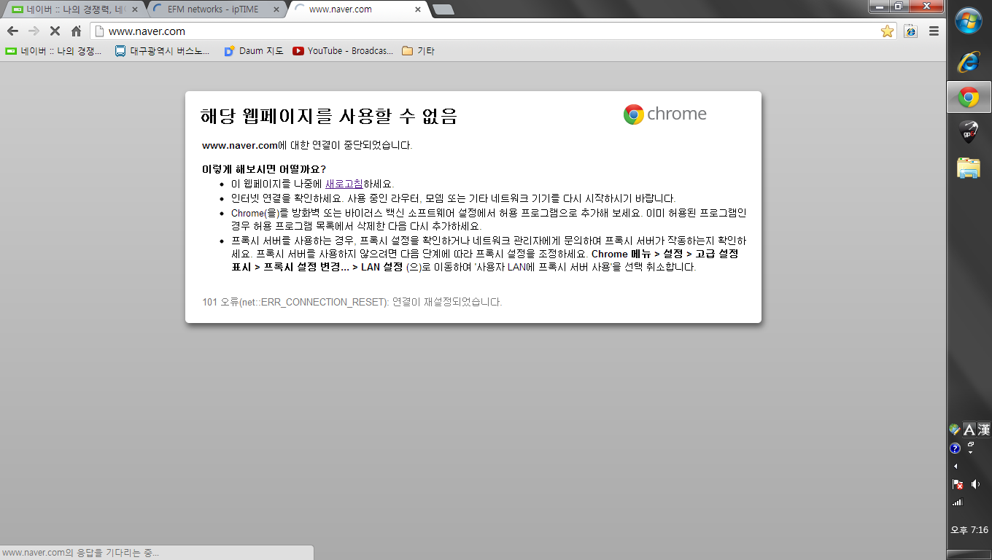Open Internet Explorer from the taskbar
Image resolution: width=992 pixels, height=560 pixels.
[969, 62]
